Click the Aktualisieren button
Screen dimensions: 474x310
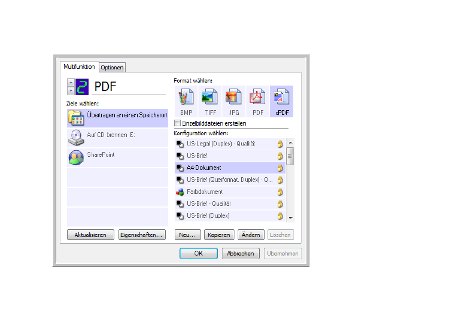pos(90,235)
